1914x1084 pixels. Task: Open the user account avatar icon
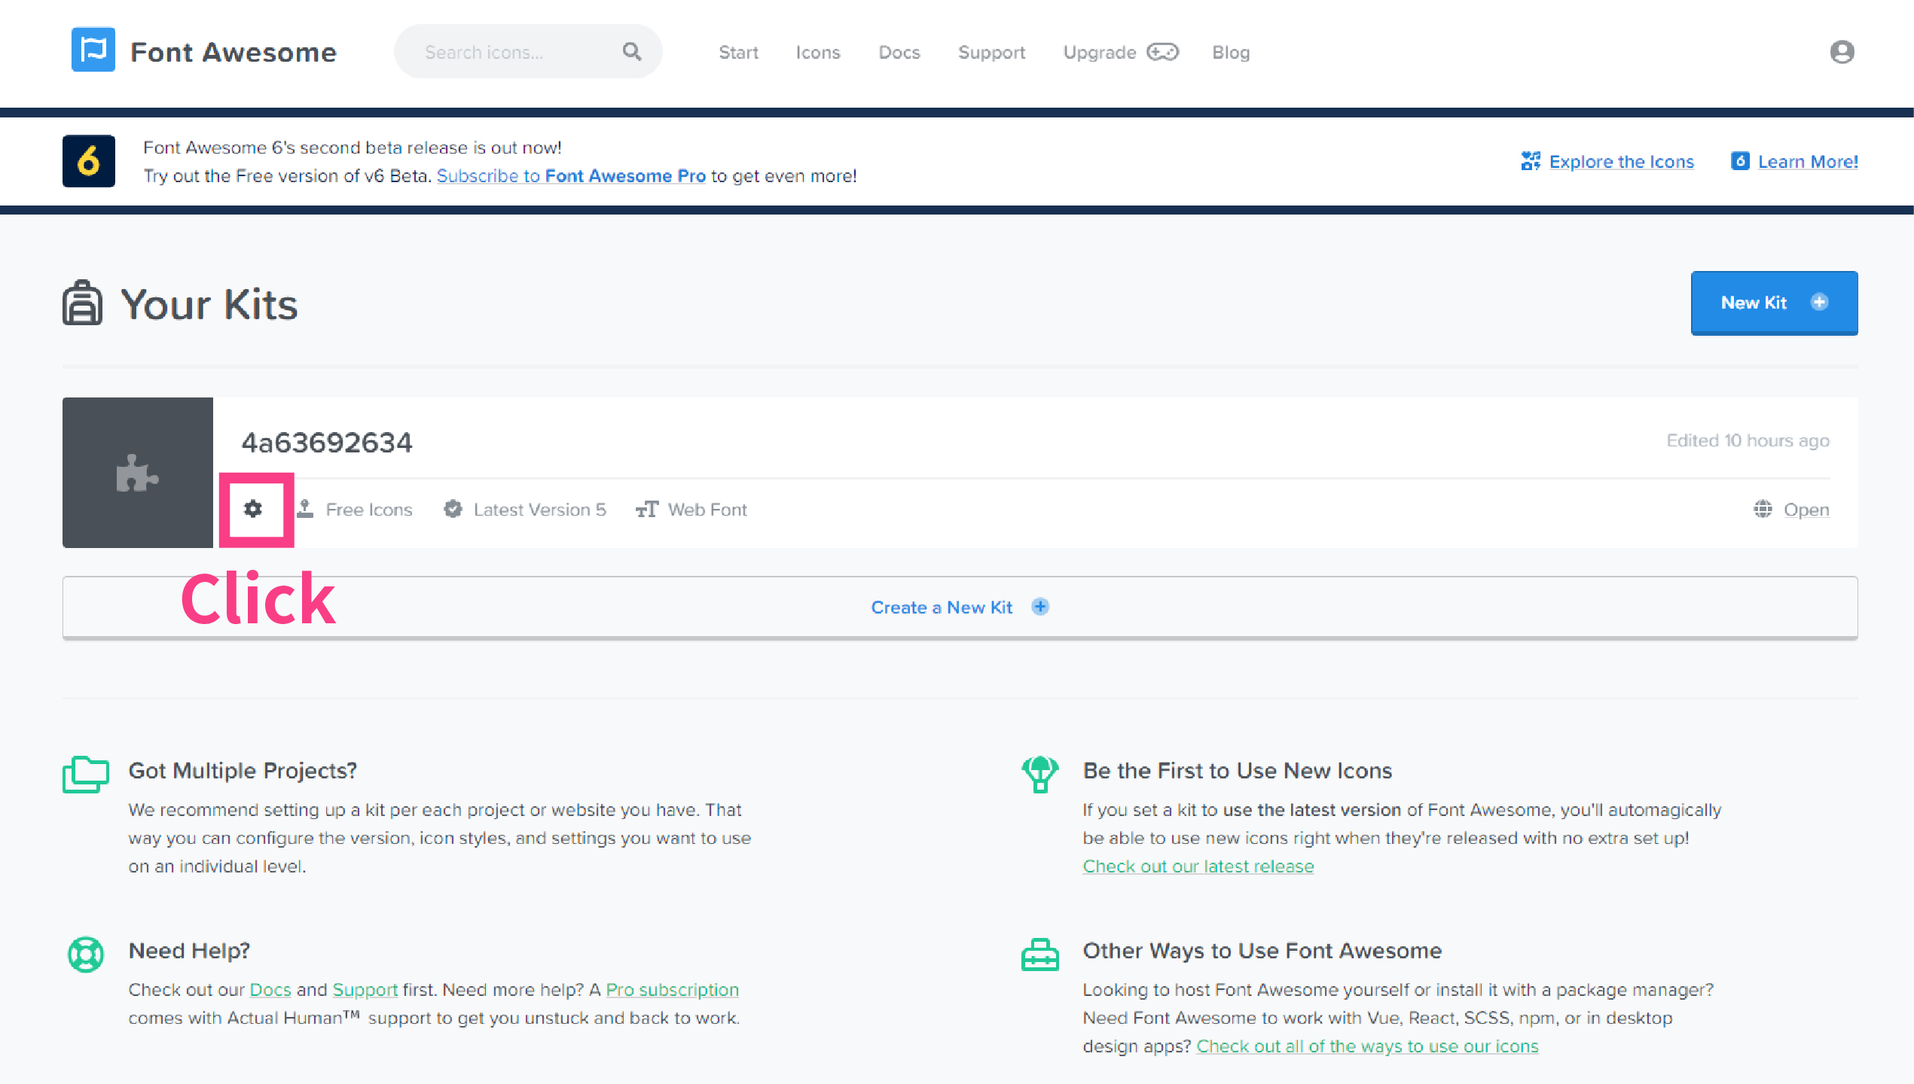(x=1842, y=52)
